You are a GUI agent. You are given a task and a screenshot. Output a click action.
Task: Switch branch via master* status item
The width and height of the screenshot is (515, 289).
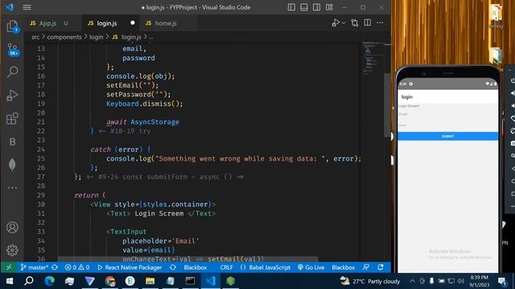tap(35, 267)
